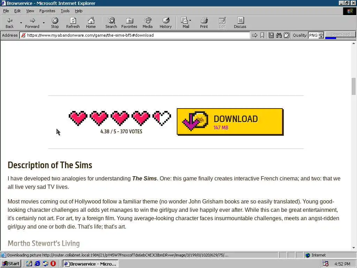Show the History pane icon
357x268 pixels.
tap(166, 23)
